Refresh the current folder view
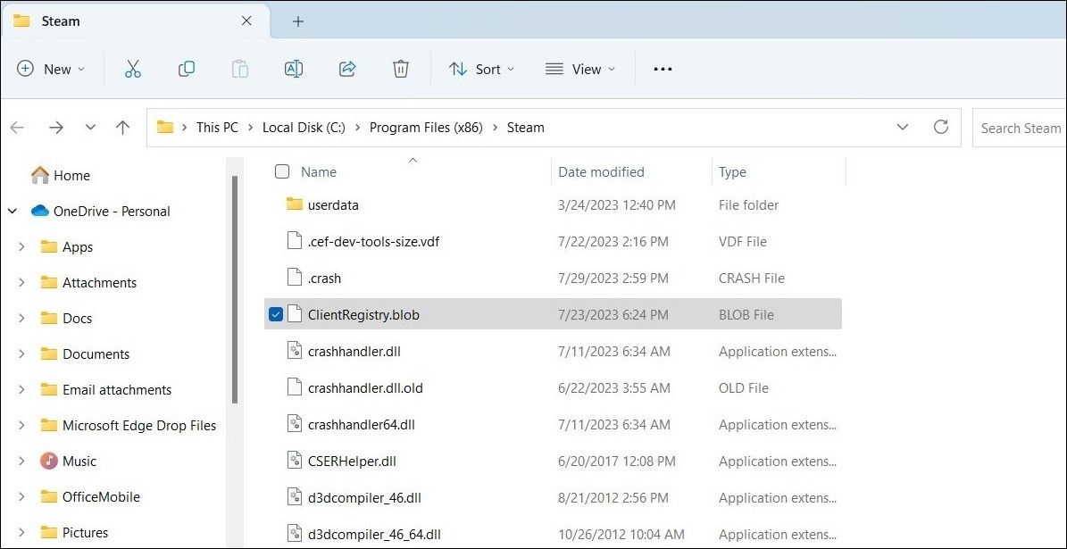Image resolution: width=1067 pixels, height=549 pixels. point(941,127)
